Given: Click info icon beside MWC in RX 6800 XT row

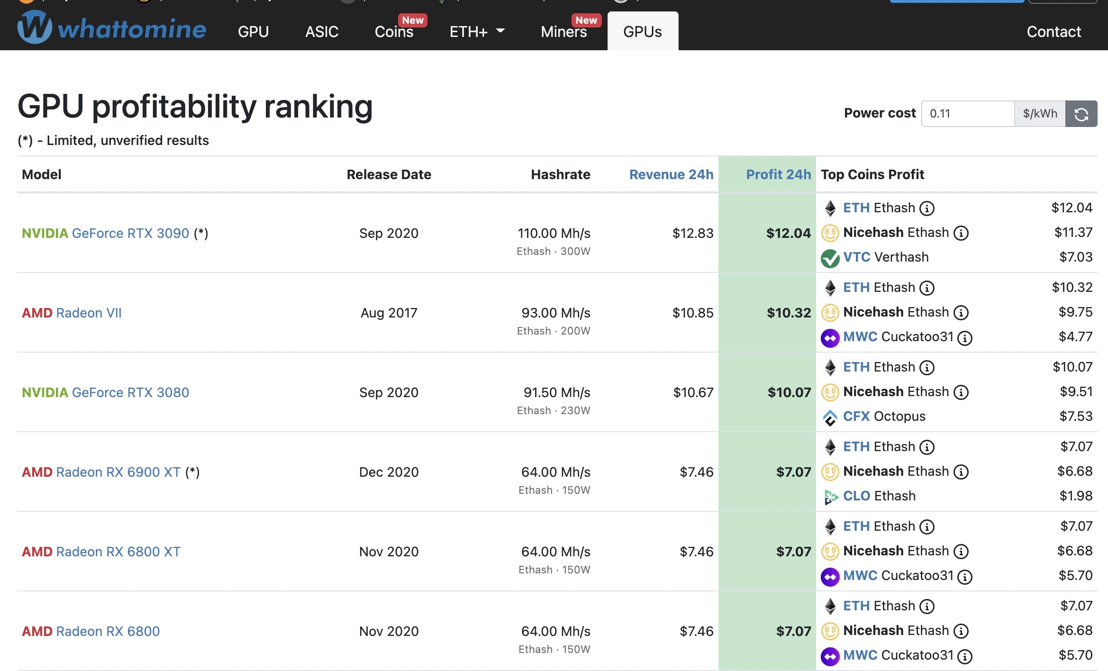Looking at the screenshot, I should (x=965, y=577).
